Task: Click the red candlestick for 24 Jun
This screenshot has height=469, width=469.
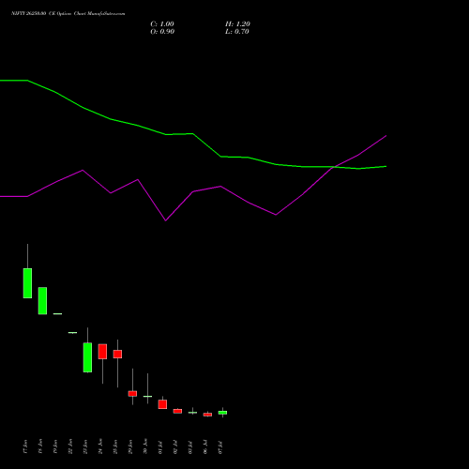Action: (x=102, y=352)
